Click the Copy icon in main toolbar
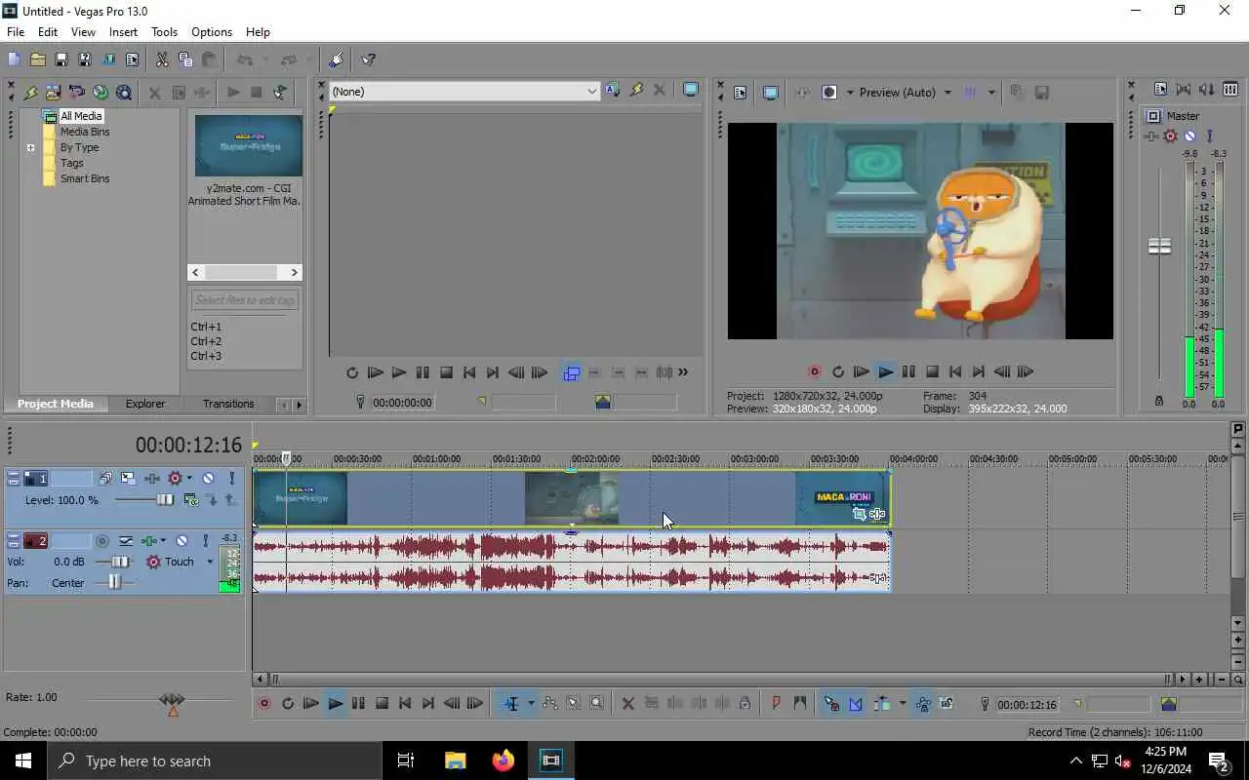Viewport: 1249px width, 780px height. point(185,59)
